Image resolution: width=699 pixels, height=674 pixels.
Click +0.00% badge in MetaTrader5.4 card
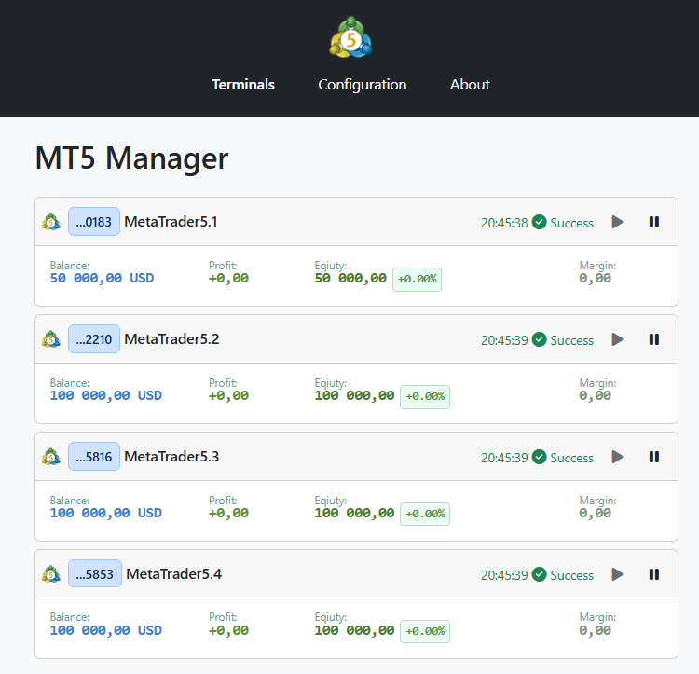pyautogui.click(x=425, y=632)
